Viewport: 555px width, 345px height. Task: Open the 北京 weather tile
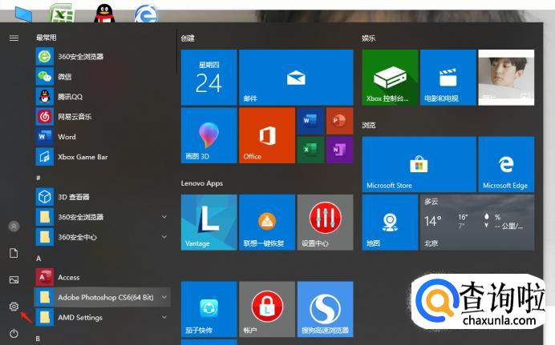pos(477,223)
